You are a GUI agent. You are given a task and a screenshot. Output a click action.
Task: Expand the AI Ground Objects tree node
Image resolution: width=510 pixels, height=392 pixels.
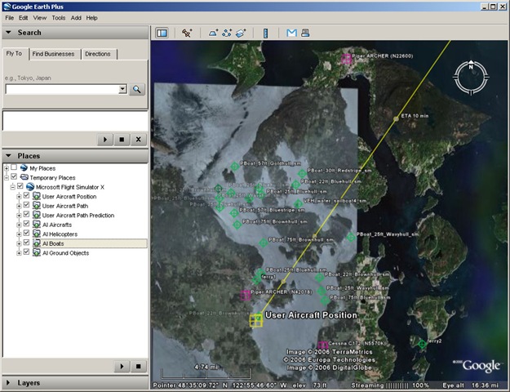pos(19,253)
